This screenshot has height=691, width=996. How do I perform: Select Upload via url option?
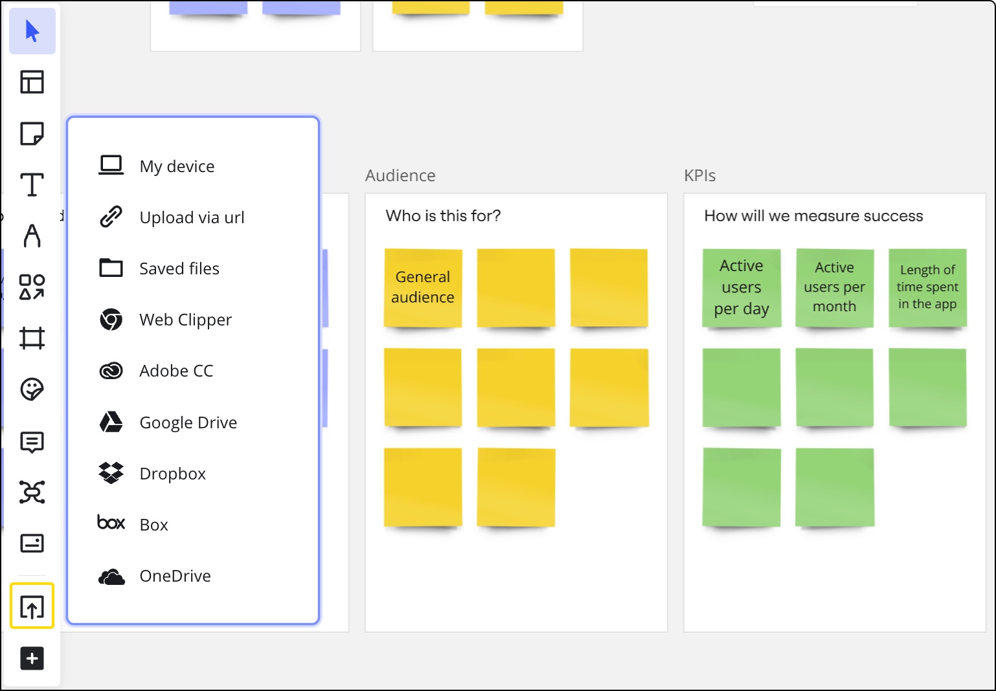click(191, 217)
